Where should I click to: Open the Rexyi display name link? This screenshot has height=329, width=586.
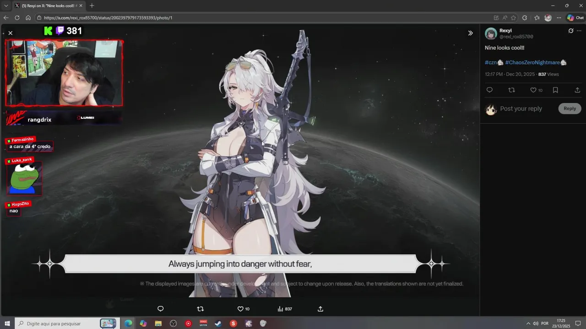pos(505,31)
